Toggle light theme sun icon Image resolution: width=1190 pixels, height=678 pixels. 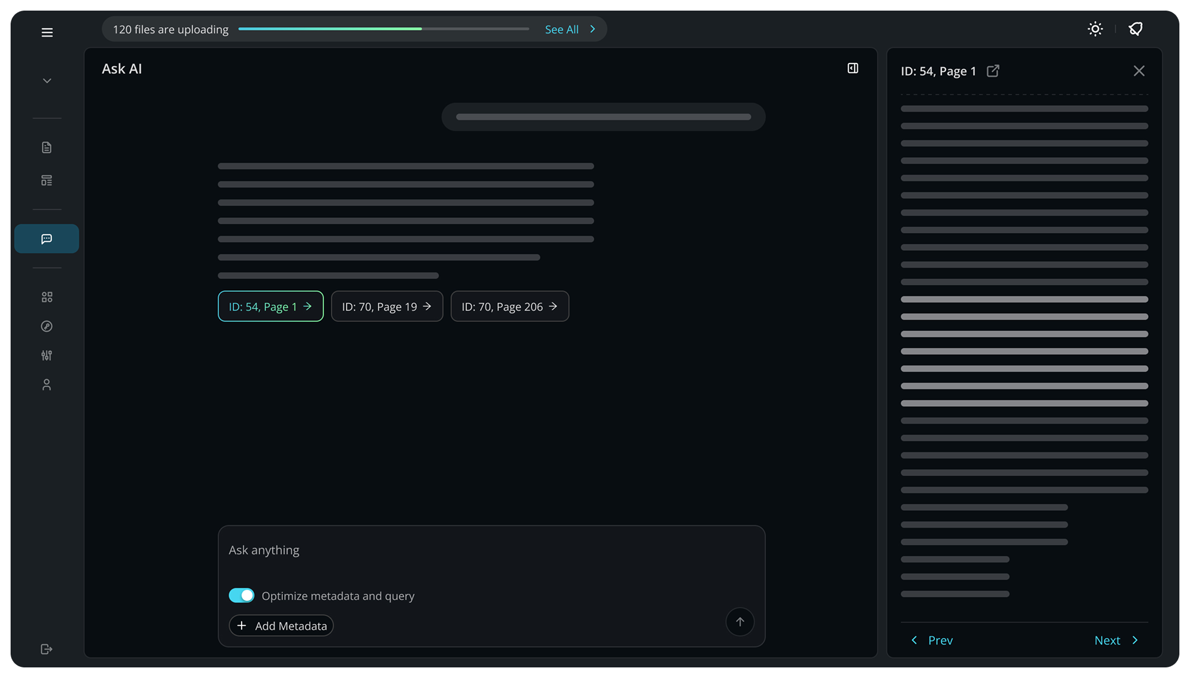[1095, 29]
